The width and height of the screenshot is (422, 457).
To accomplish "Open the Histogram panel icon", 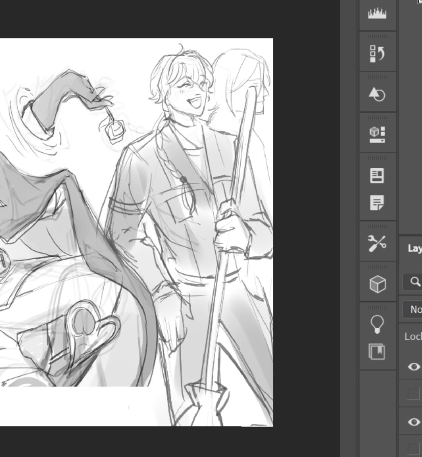I will 377,13.
